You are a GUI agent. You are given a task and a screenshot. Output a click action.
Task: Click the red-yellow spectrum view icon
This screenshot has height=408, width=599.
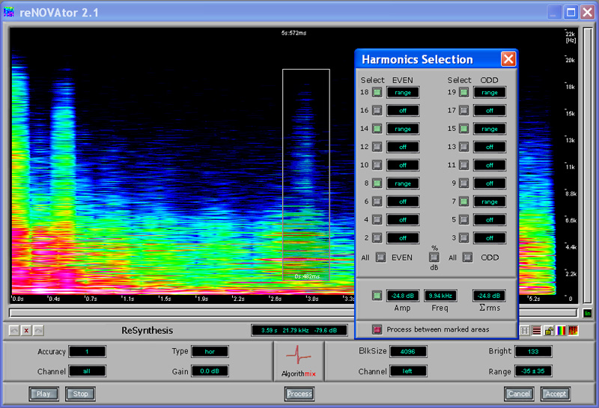click(573, 330)
